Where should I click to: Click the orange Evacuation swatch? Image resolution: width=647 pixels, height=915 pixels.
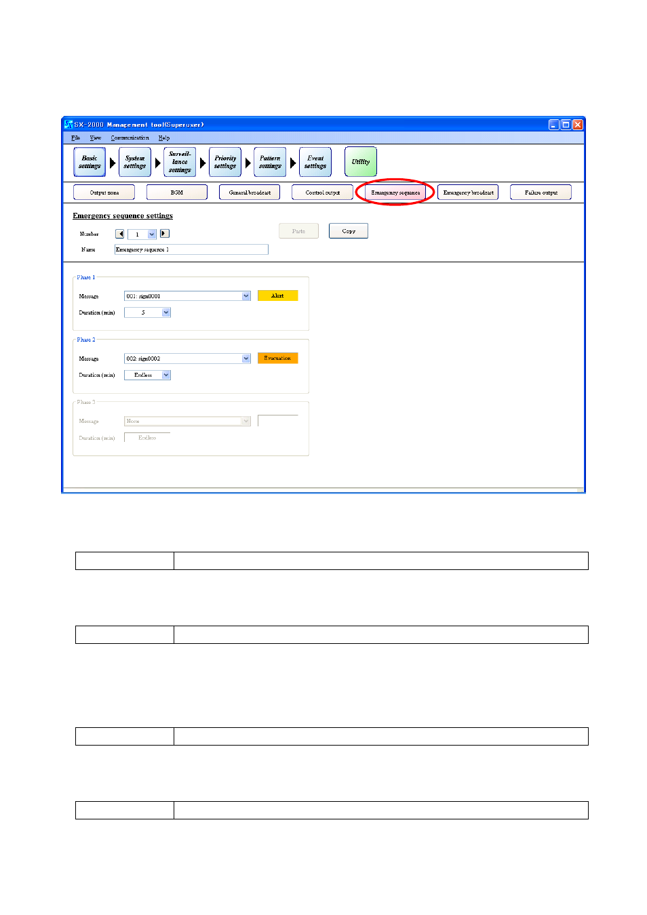tap(278, 358)
